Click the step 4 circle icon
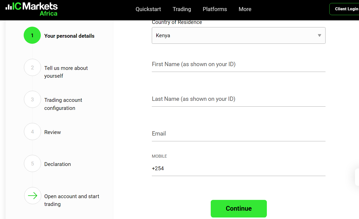Image resolution: width=359 pixels, height=219 pixels. point(32,132)
